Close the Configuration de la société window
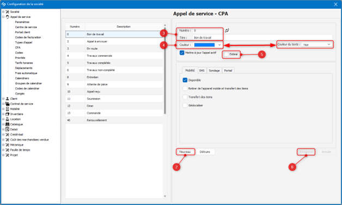342x205 pixels. [335, 4]
